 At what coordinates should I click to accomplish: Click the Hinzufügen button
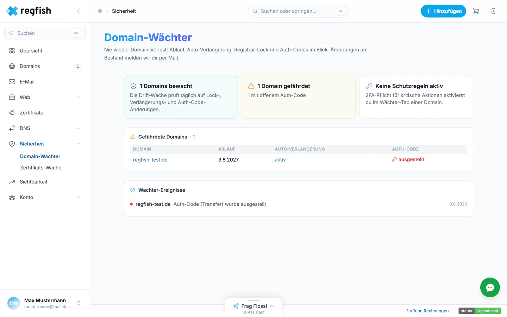click(443, 11)
